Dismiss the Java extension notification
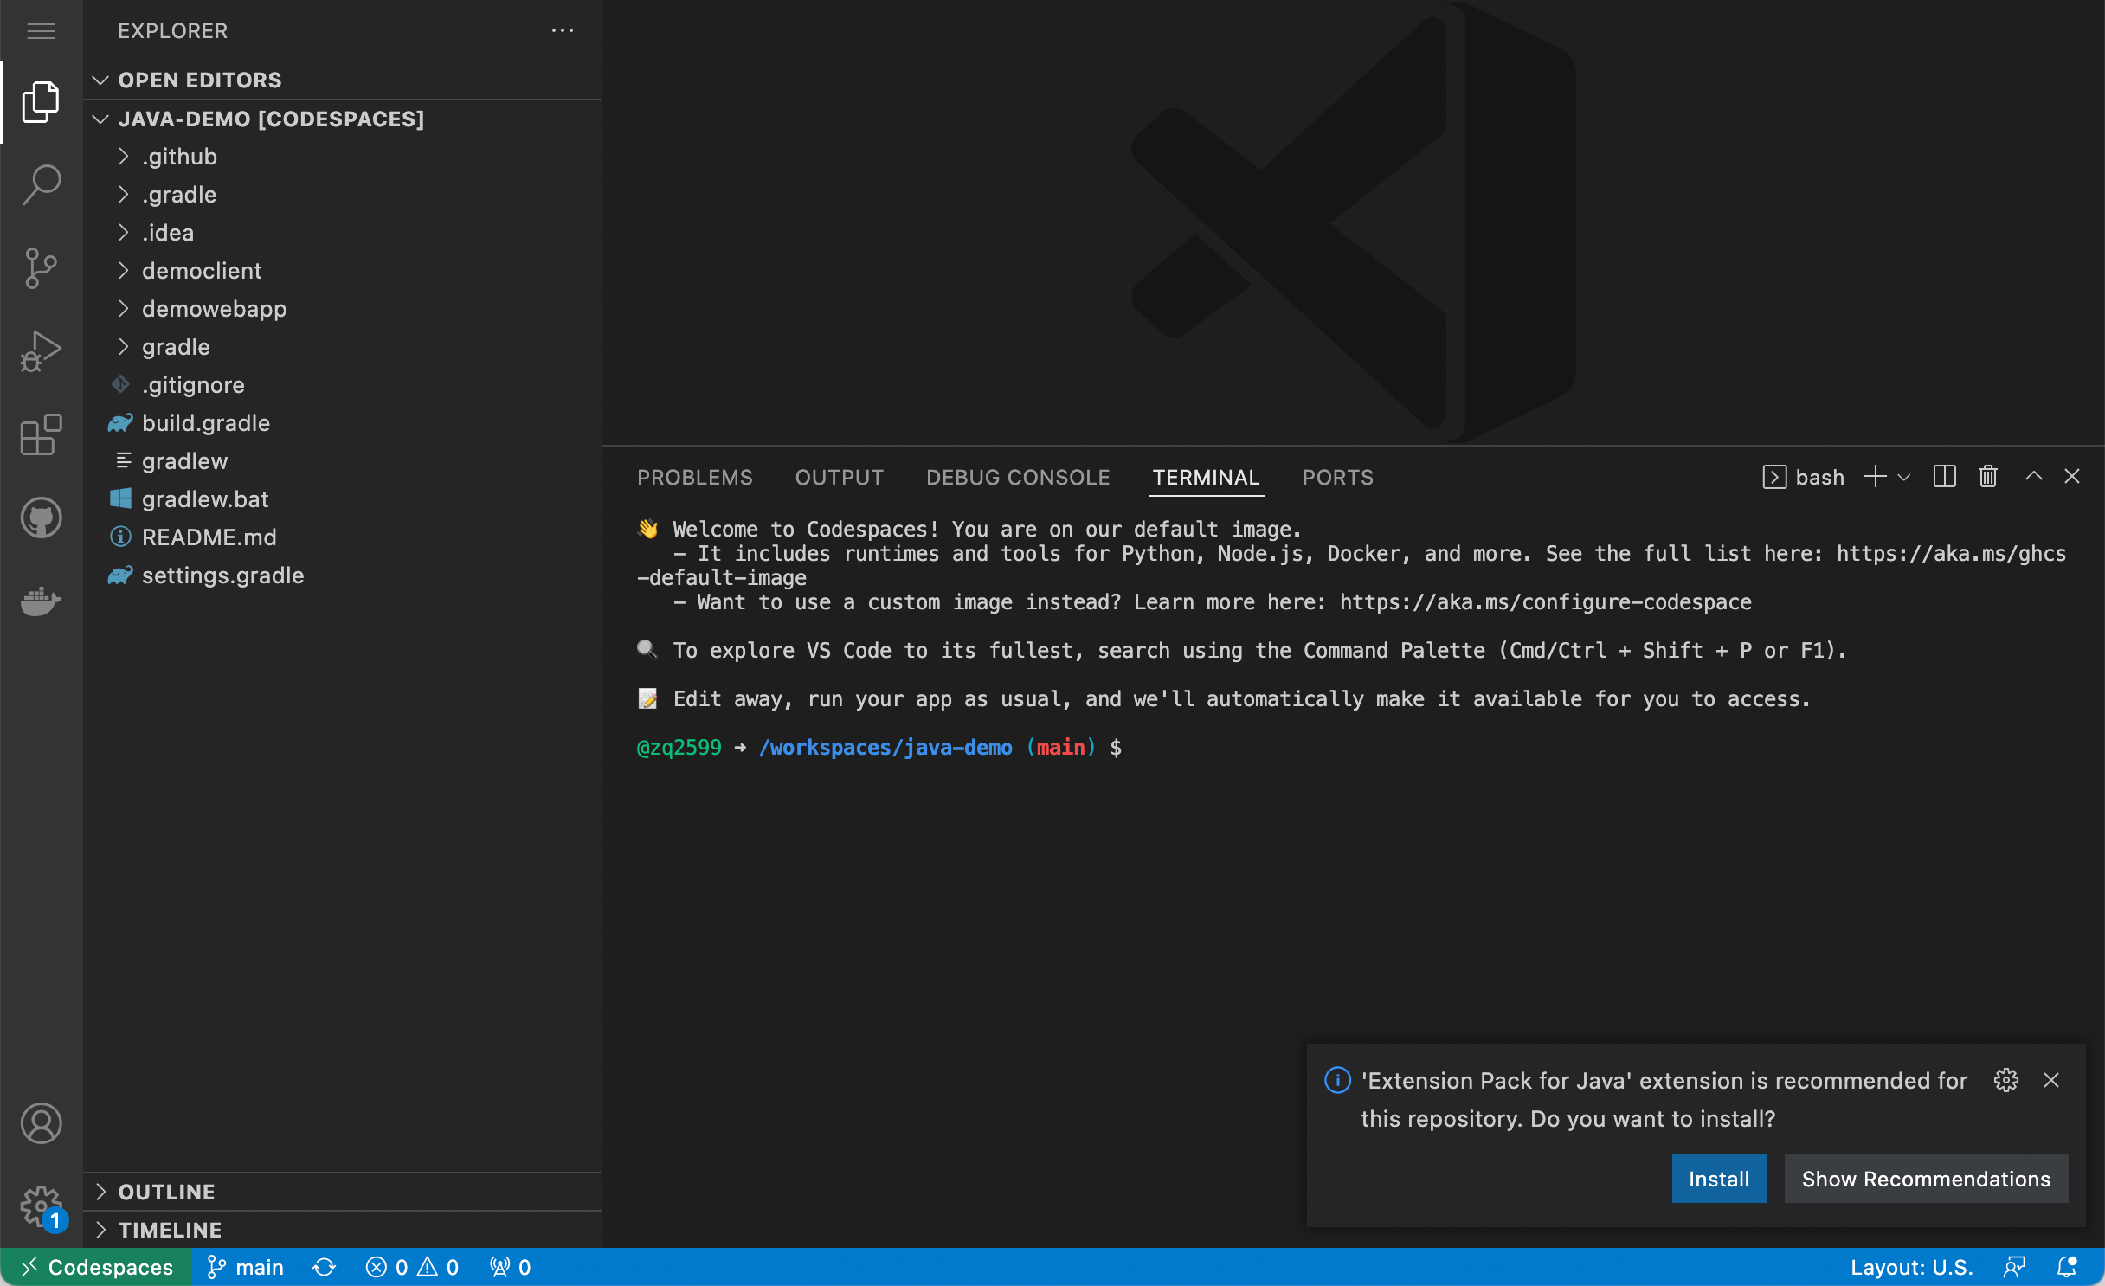Image resolution: width=2105 pixels, height=1286 pixels. pos(2051,1080)
